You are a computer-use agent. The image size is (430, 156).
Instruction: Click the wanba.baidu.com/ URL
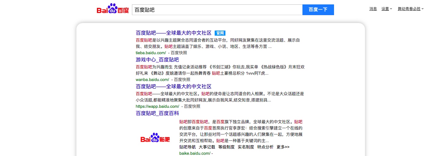[152, 80]
